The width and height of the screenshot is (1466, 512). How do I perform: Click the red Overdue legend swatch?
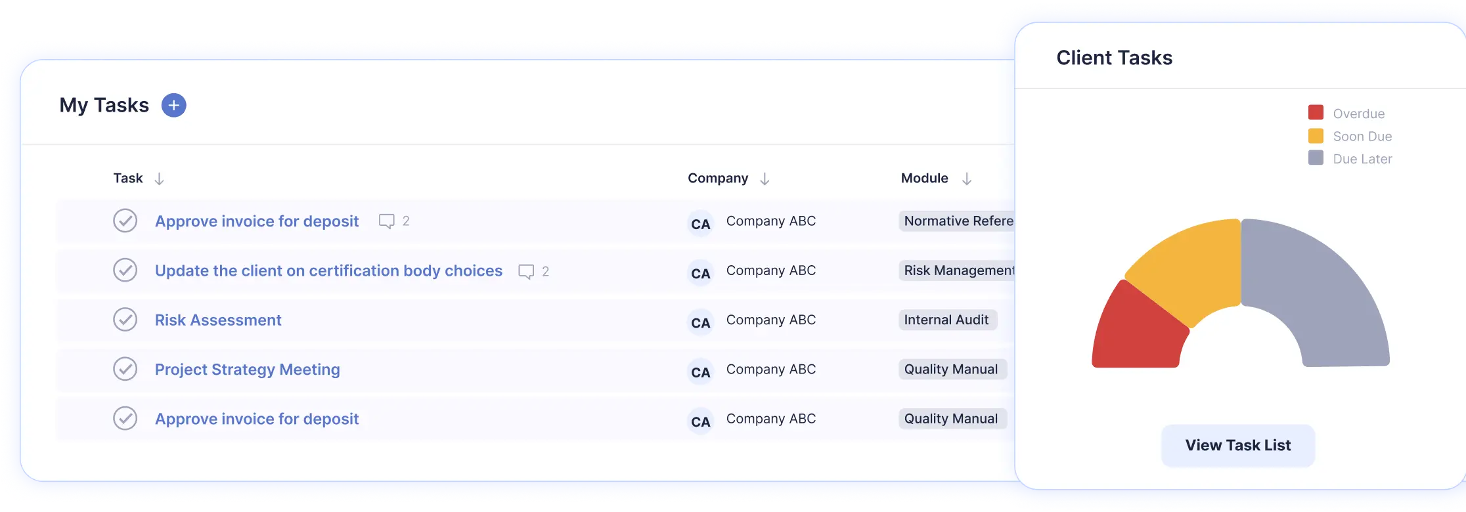click(1316, 112)
